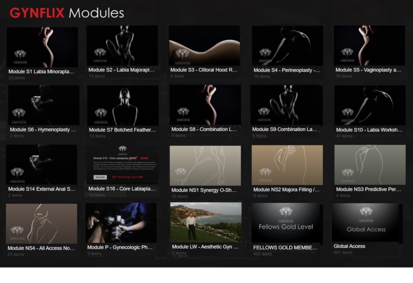The height and width of the screenshot is (283, 413).
Task: Open Module S2 Labia Majoraplasty thumbnail
Action: tap(122, 46)
